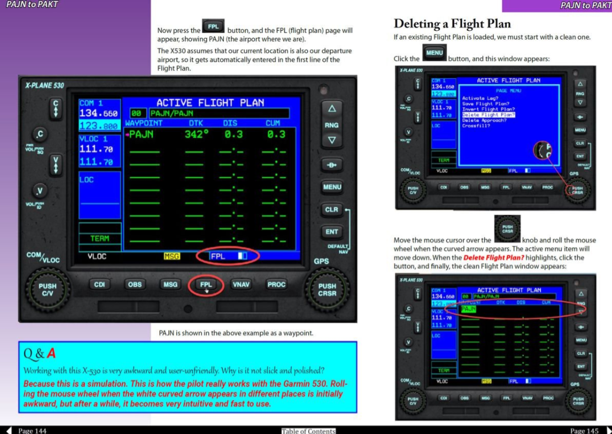Select the highlighted Delete Flight Plan? menu entry
Viewport: 612px width, 434px height.
click(x=488, y=115)
